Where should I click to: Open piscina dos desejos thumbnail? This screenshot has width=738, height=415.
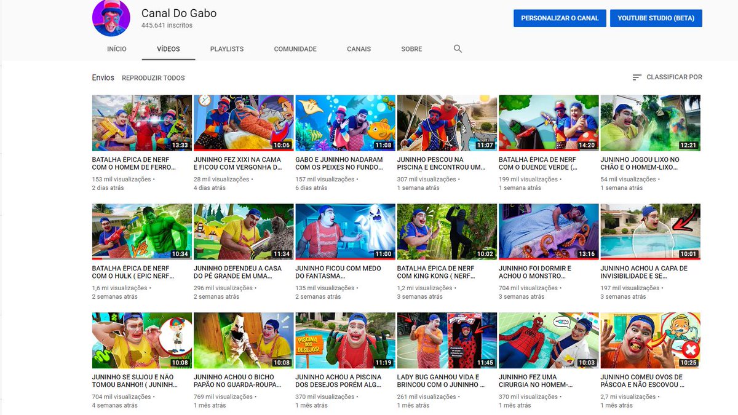pyautogui.click(x=345, y=341)
